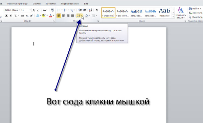Image resolution: width=203 pixels, height=123 pixels.
Task: Click the Shrink Font icon
Action: [38, 10]
